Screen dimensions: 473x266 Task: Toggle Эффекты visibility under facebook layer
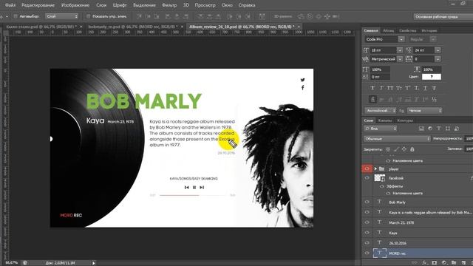tap(382, 186)
